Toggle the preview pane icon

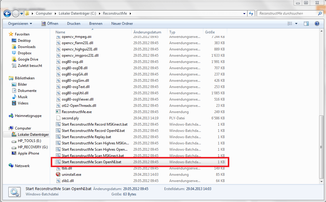pyautogui.click(x=306, y=24)
